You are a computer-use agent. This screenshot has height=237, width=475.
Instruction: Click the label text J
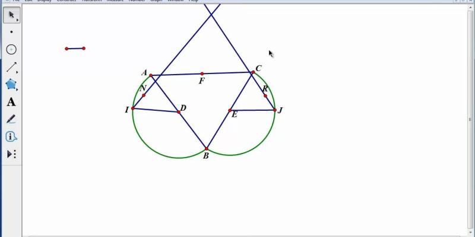(x=280, y=110)
